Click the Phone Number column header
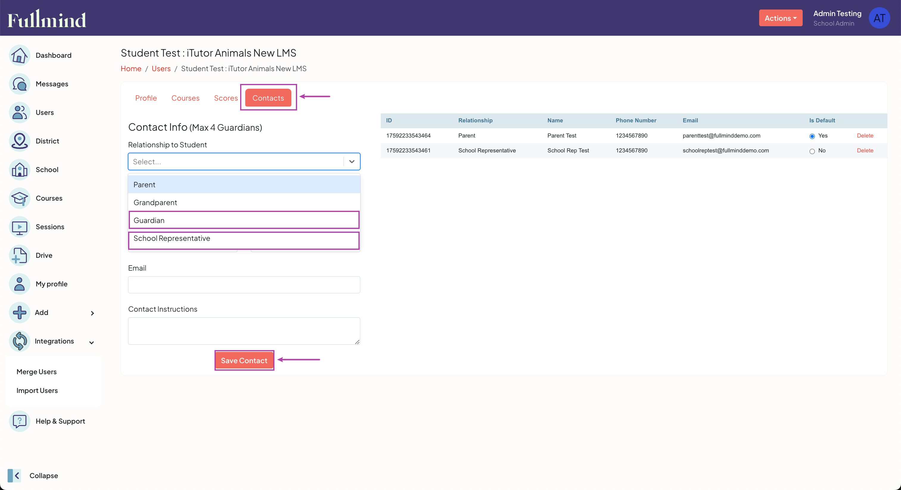Viewport: 901px width, 490px height. click(636, 120)
